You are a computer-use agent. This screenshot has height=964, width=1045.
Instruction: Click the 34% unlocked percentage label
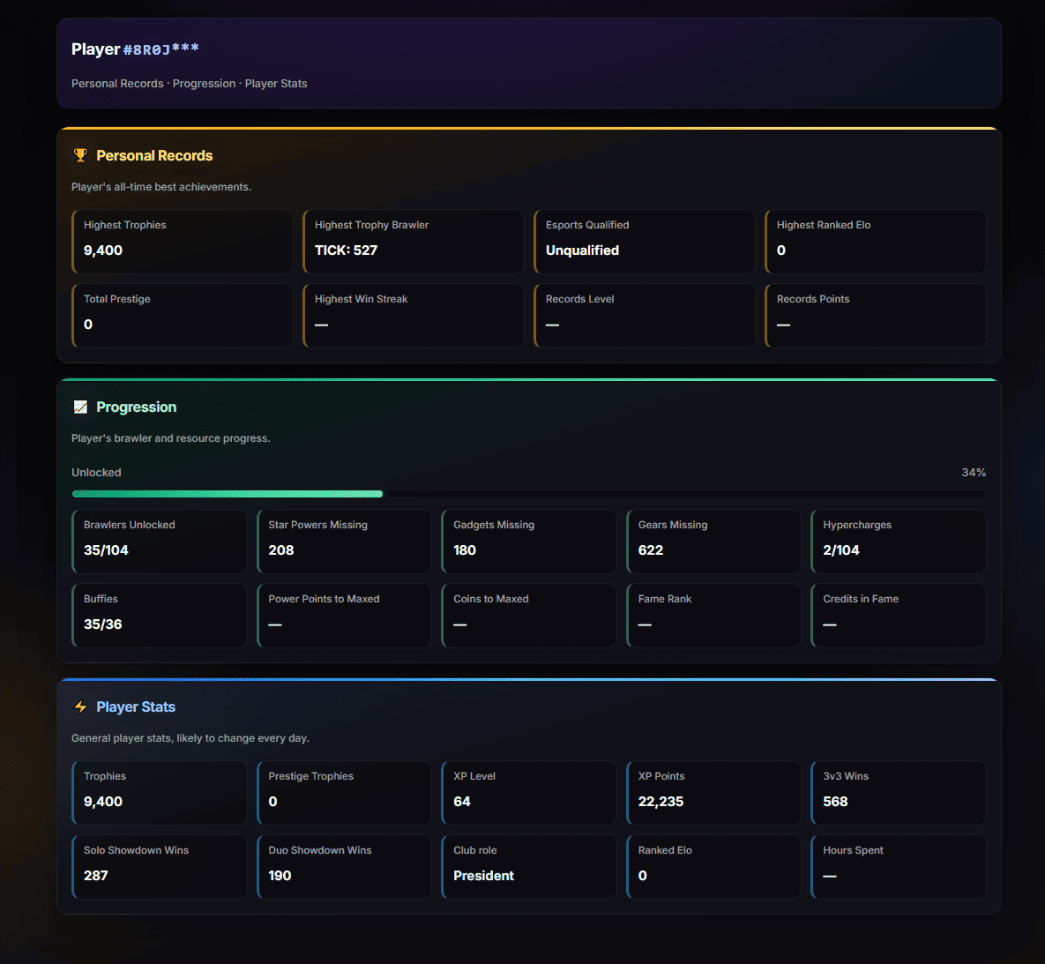point(974,472)
